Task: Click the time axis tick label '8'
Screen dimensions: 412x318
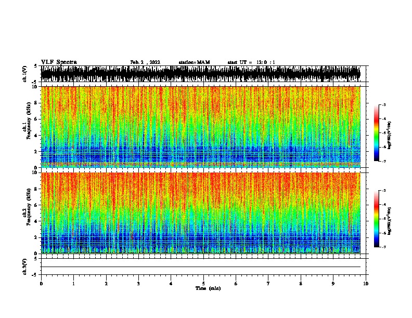Action: coord(301,284)
